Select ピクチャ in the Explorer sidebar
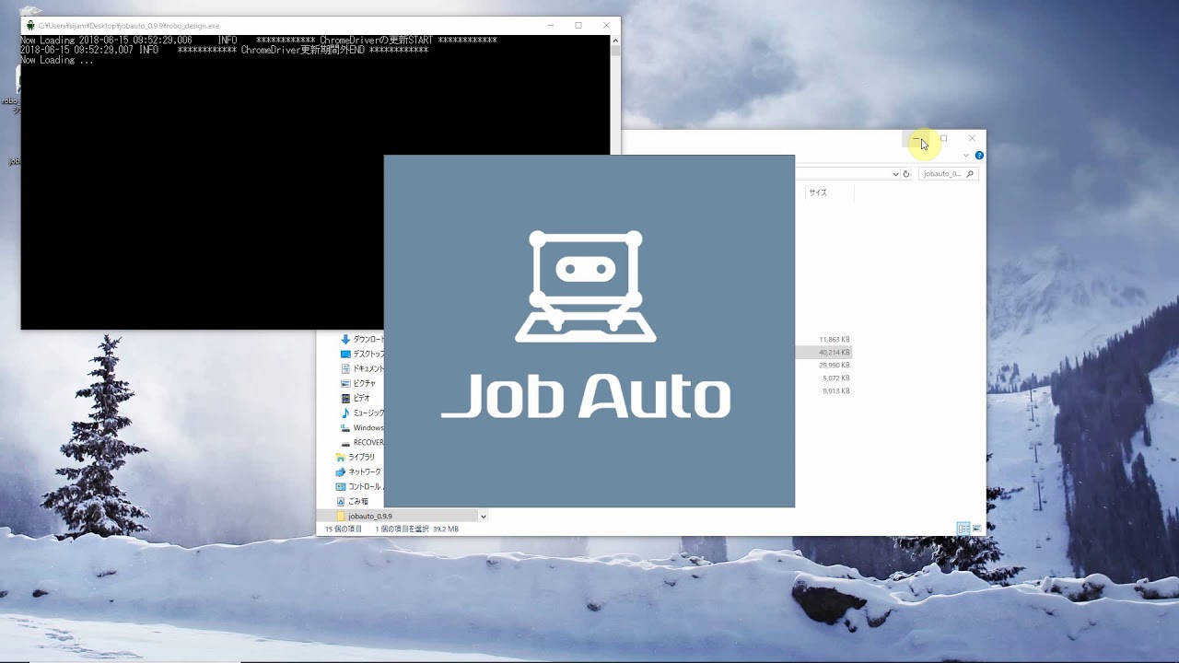 click(358, 383)
